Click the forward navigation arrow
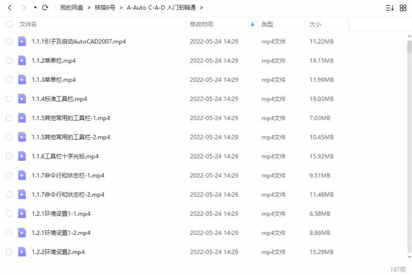 pos(24,8)
